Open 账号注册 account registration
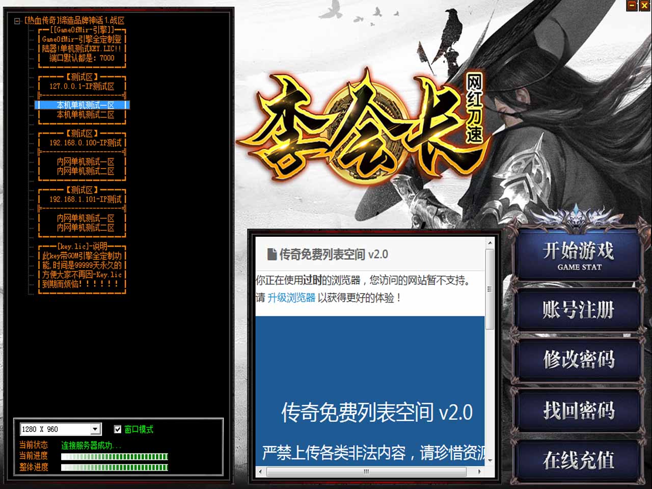Screen dimensions: 652x489 click(x=578, y=310)
